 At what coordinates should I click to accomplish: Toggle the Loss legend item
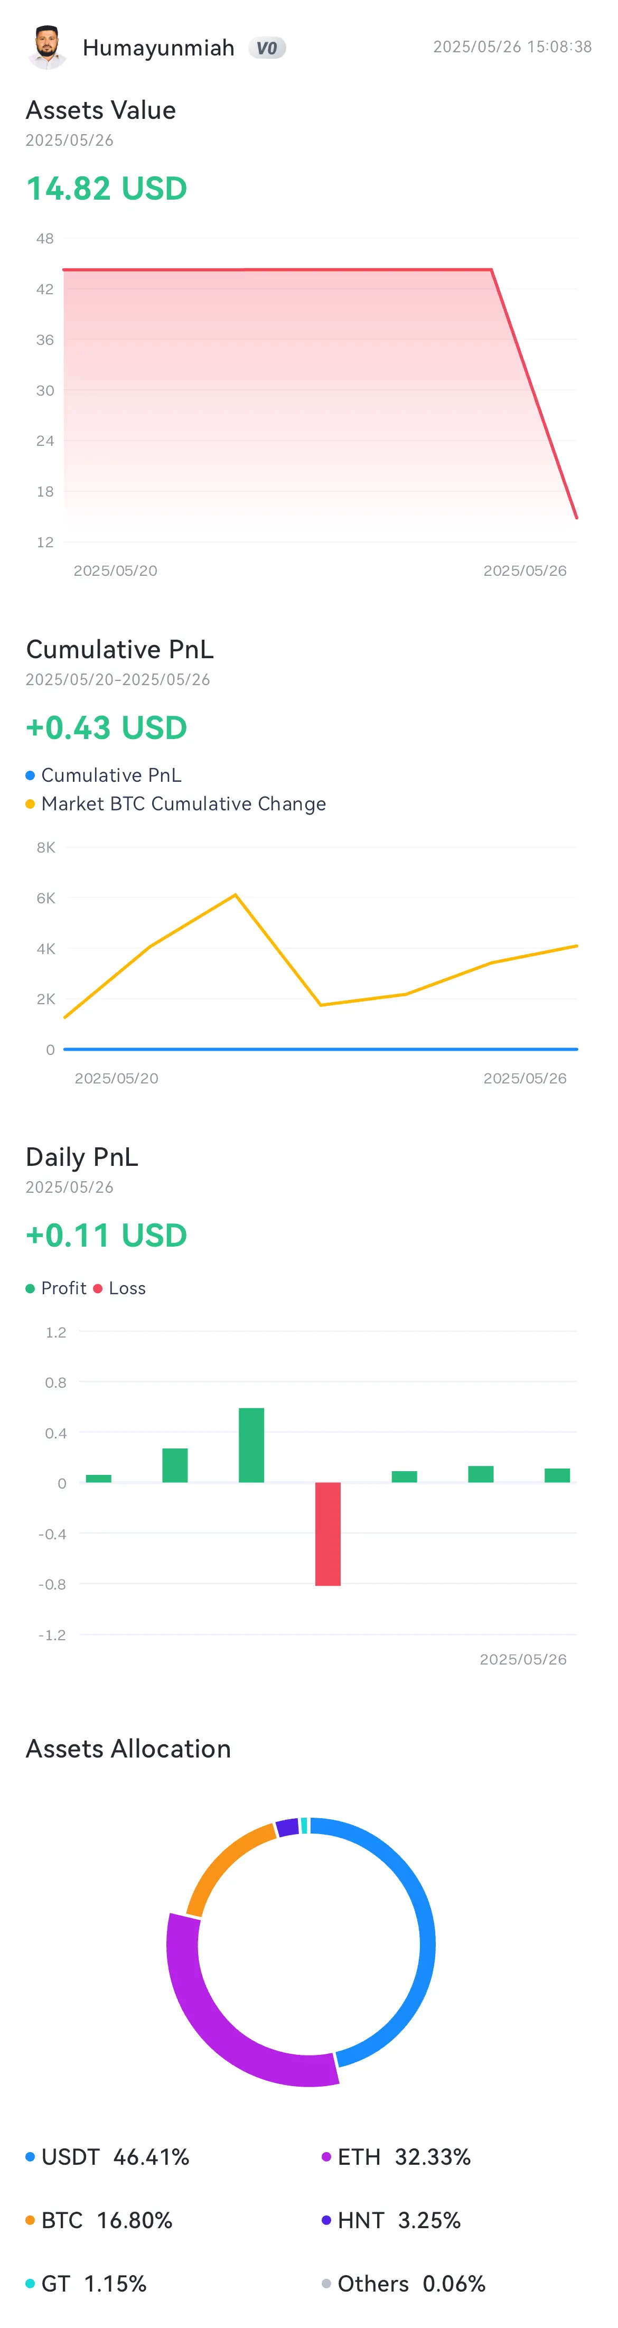pos(119,1288)
